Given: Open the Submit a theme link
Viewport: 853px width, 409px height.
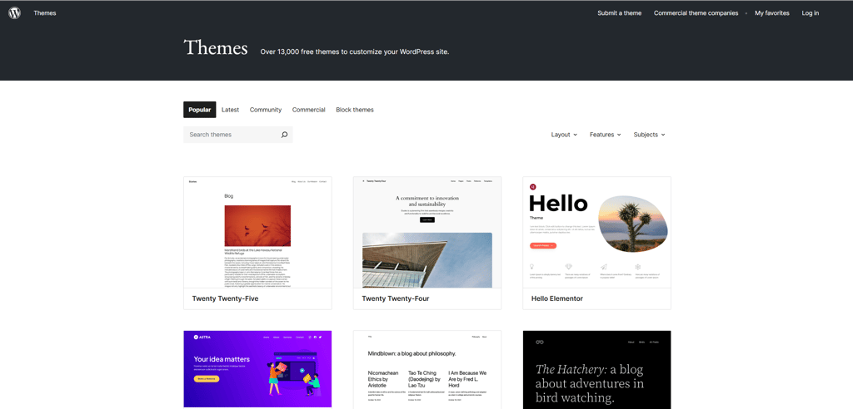Looking at the screenshot, I should pyautogui.click(x=619, y=13).
